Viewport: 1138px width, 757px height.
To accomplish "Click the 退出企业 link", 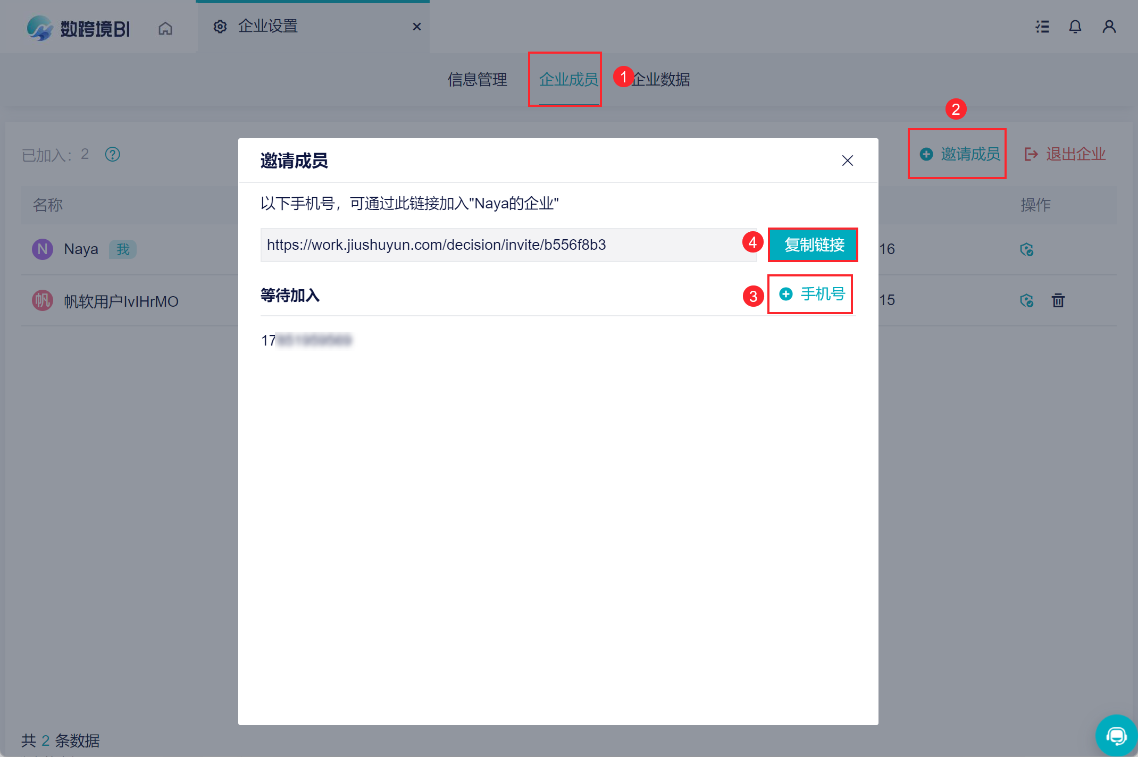I will pyautogui.click(x=1065, y=154).
